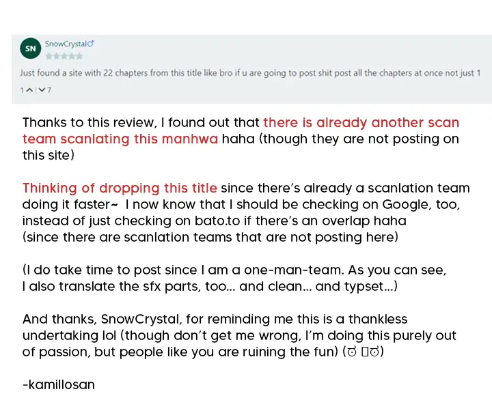Upvote the SnowCrystal review with up arrow
This screenshot has height=411, width=492.
point(30,90)
